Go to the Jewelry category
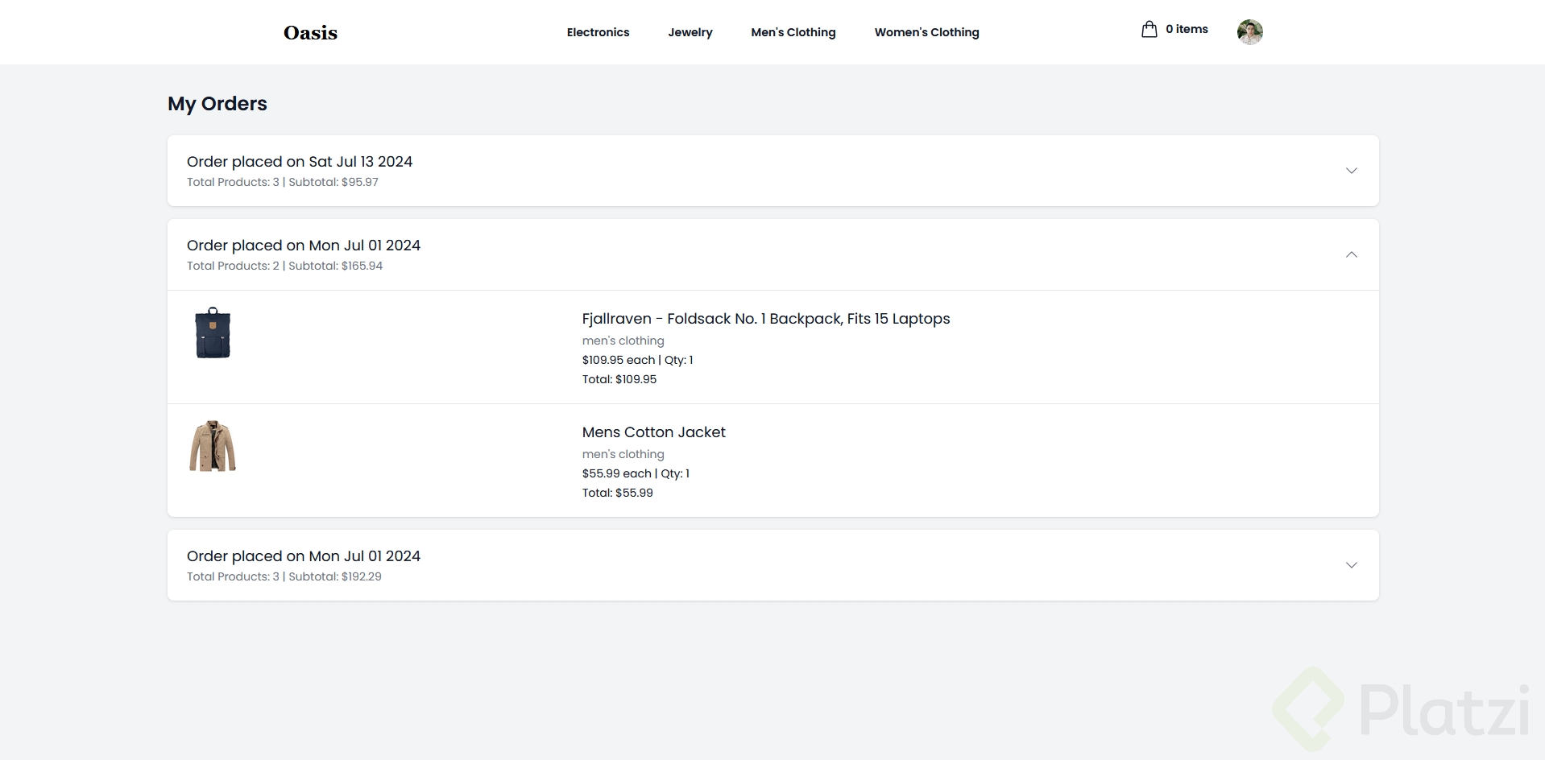 (690, 32)
